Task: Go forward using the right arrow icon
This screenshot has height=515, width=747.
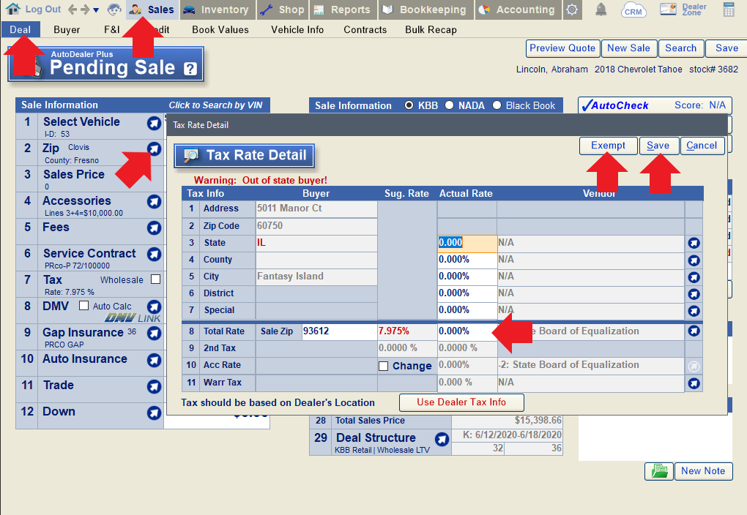Action: pyautogui.click(x=85, y=9)
